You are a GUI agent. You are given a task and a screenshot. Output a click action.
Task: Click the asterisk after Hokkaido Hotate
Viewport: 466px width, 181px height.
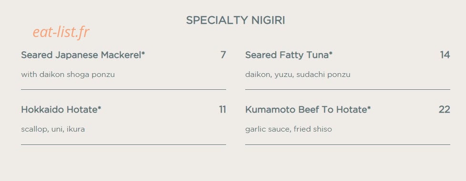coord(99,108)
